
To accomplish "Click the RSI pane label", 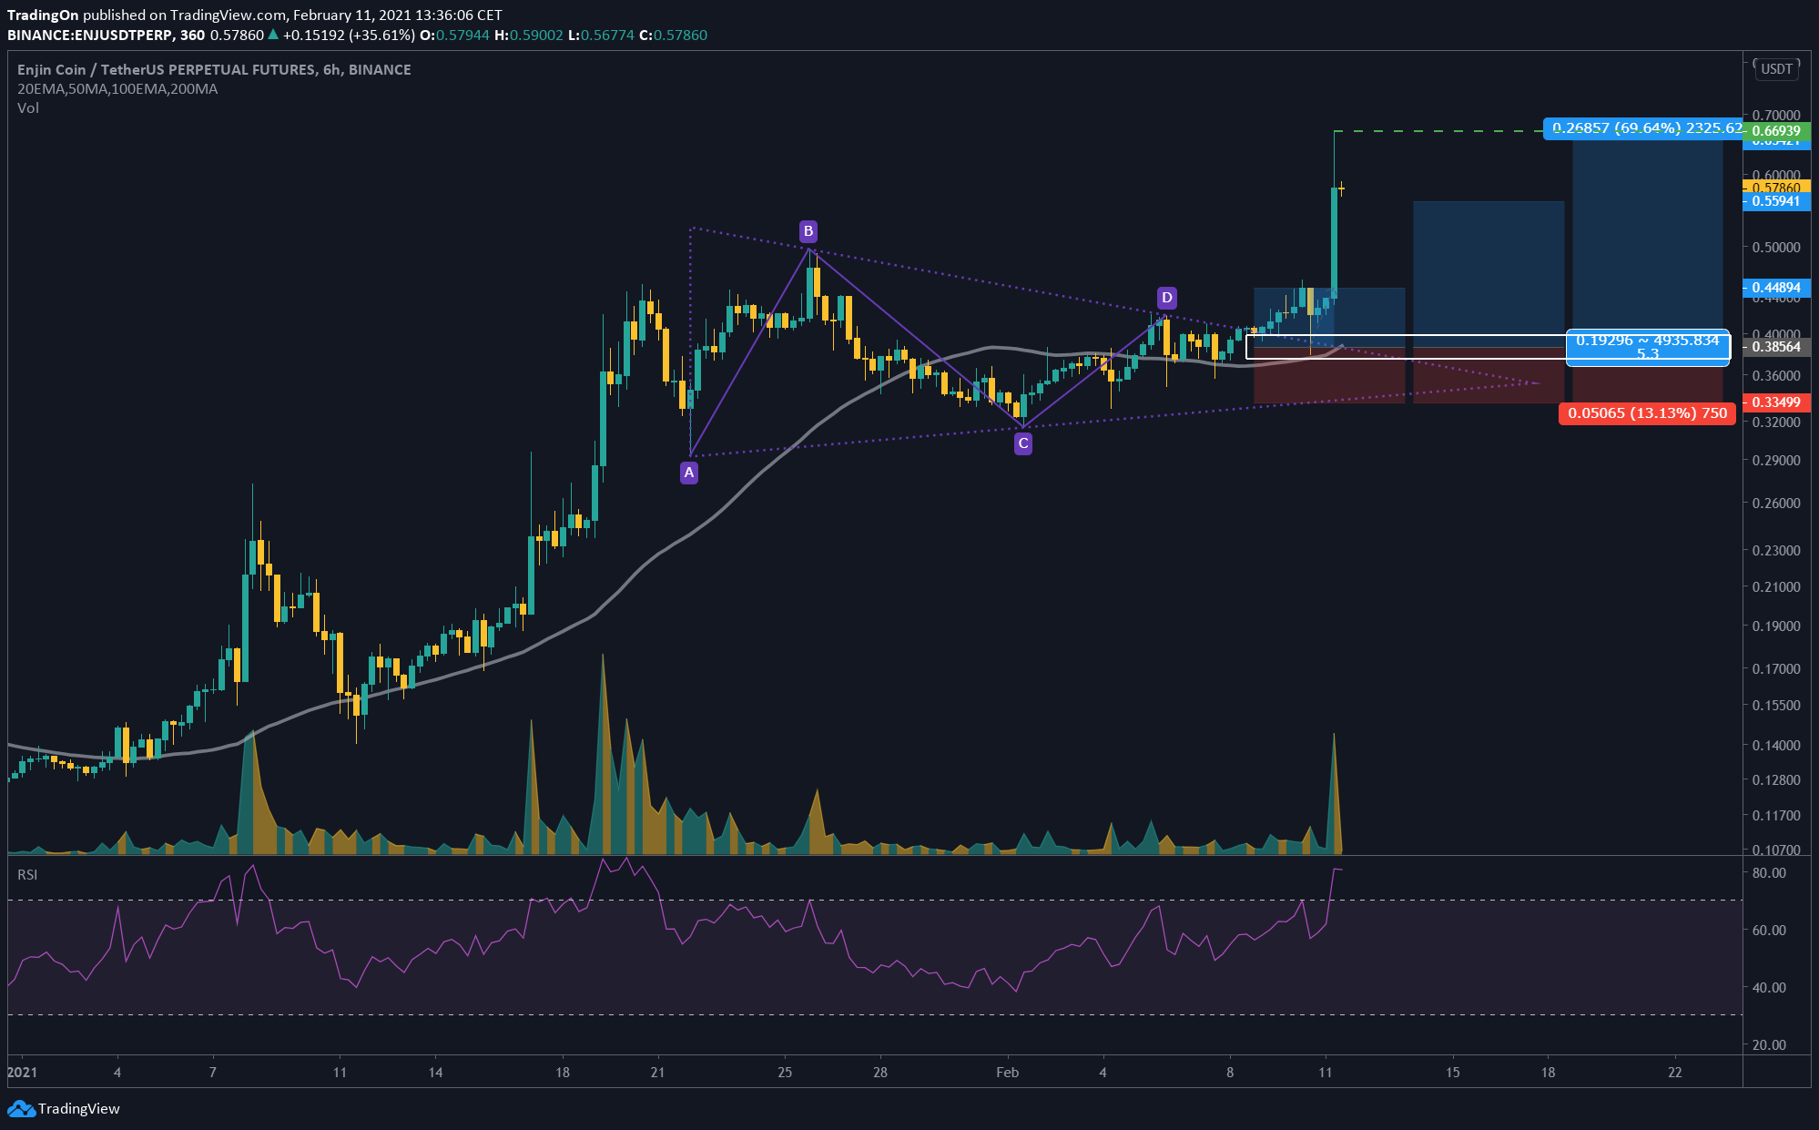I will (x=27, y=874).
